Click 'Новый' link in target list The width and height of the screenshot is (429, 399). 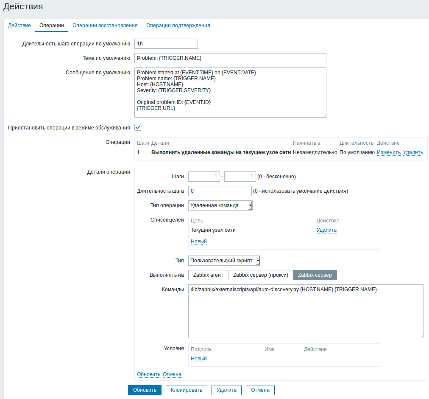click(x=199, y=242)
